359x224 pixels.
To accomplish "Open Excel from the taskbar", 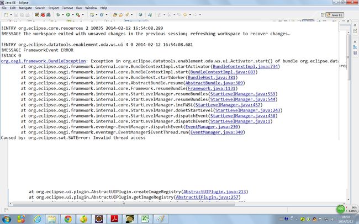I will tap(145, 219).
